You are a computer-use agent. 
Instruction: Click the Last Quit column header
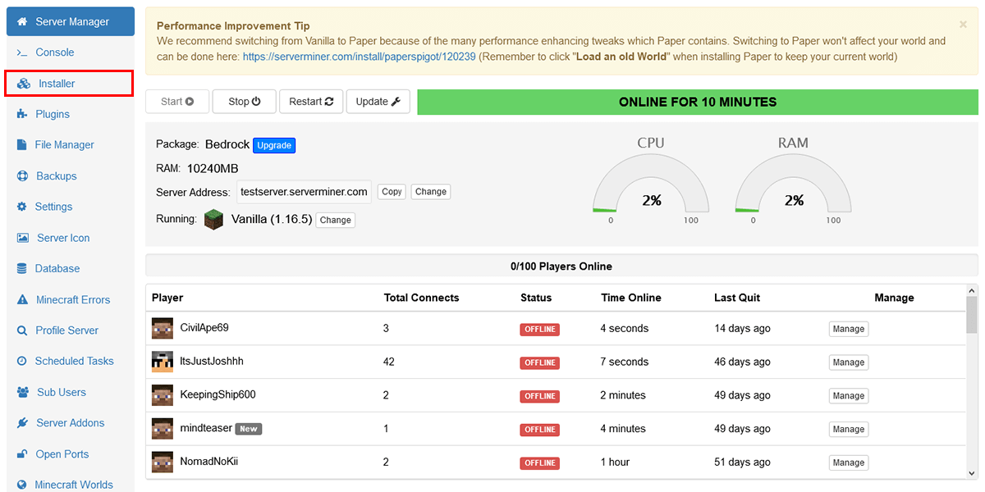(737, 298)
